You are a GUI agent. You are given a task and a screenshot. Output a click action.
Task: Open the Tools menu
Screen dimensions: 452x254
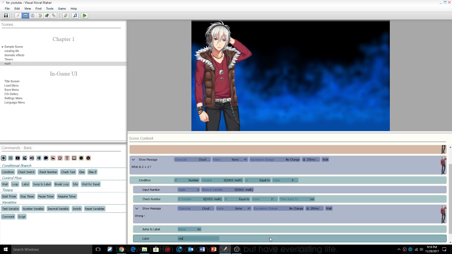point(50,8)
